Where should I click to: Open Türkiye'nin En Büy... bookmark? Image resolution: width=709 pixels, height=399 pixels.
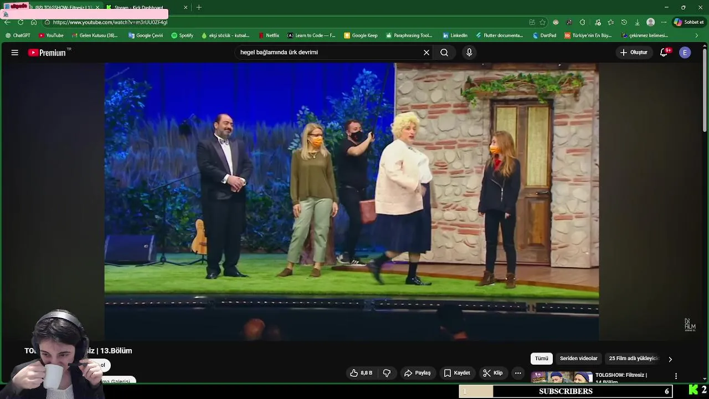coord(588,35)
